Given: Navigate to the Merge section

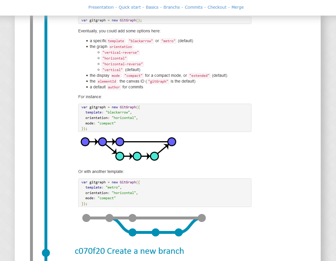Looking at the screenshot, I should 238,7.
